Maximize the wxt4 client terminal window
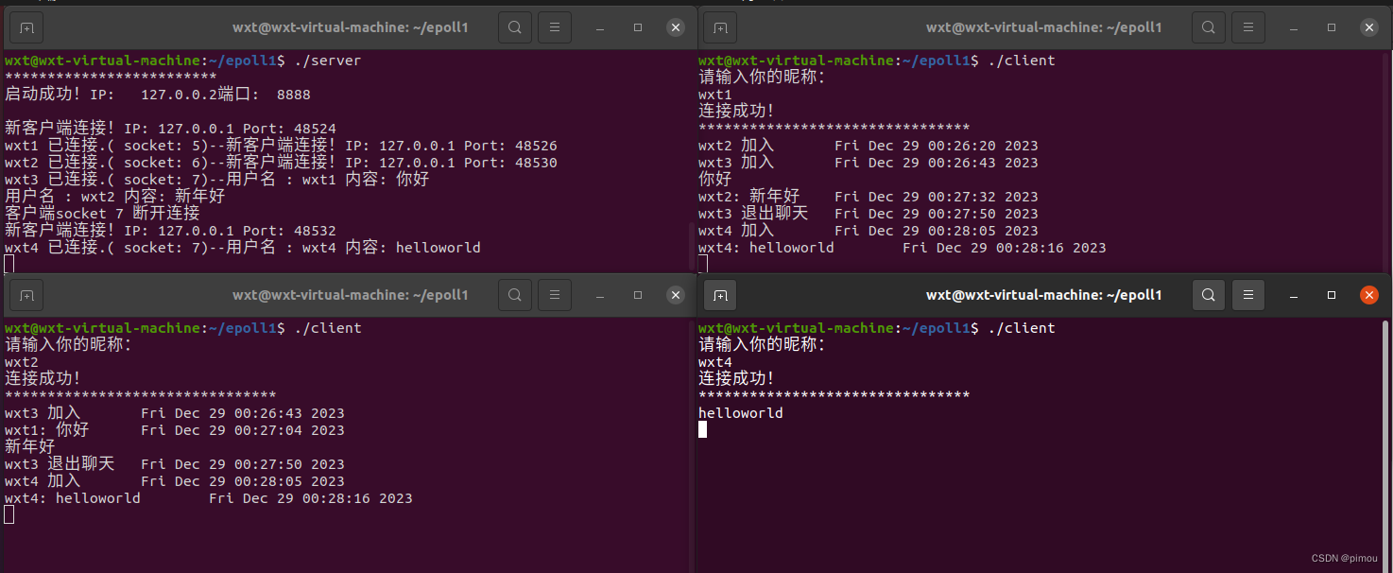The height and width of the screenshot is (573, 1393). tap(1331, 294)
